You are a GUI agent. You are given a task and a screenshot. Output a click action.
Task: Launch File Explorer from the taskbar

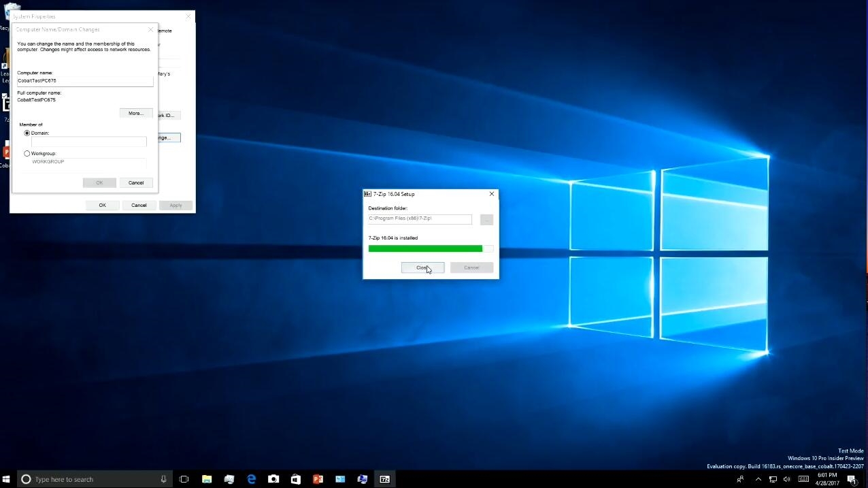pos(207,479)
